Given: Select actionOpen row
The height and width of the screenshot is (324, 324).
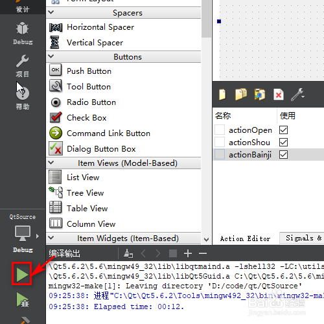Looking at the screenshot, I should pyautogui.click(x=269, y=130).
